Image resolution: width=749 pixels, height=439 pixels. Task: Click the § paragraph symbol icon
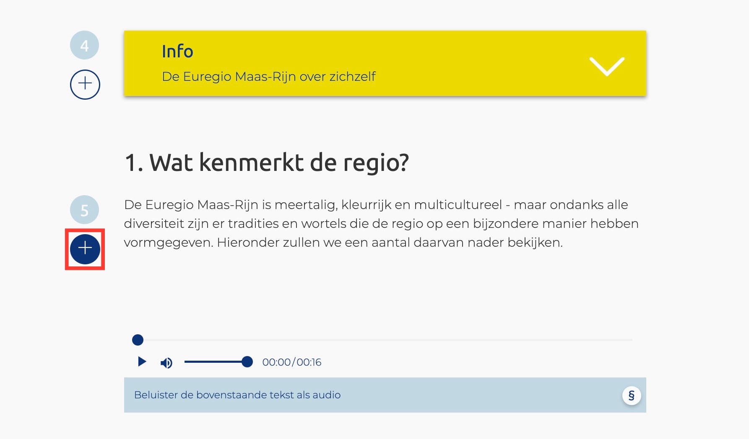631,395
